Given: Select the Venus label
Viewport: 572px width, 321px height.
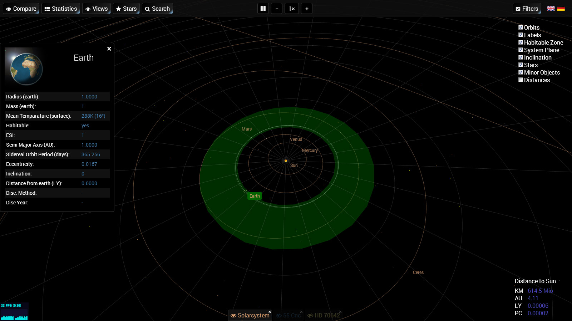Looking at the screenshot, I should coord(296,139).
